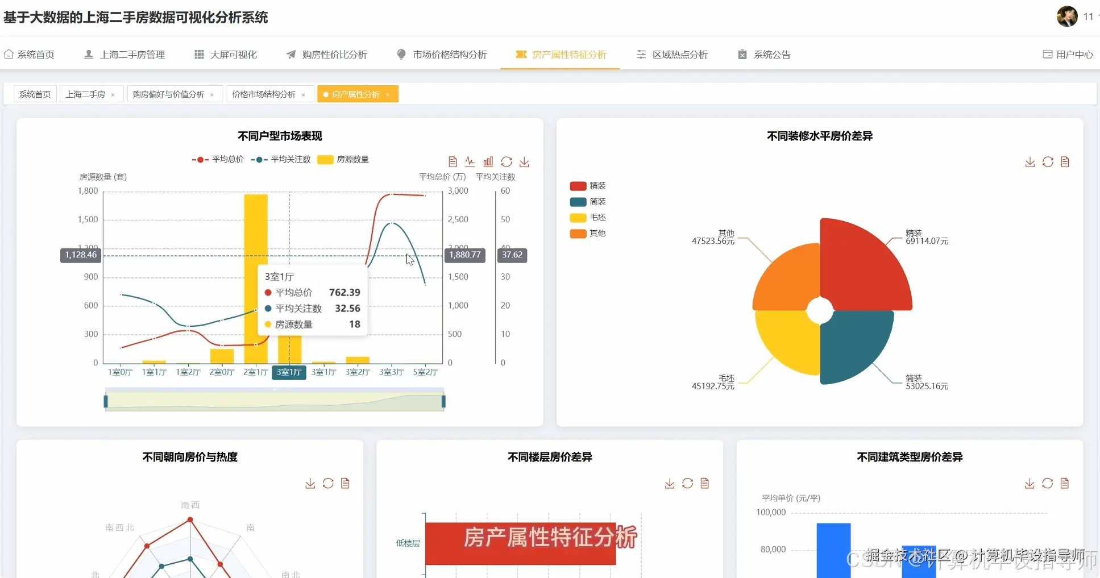Toggle 精装 series in pie chart legend
The height and width of the screenshot is (578, 1100).
589,185
